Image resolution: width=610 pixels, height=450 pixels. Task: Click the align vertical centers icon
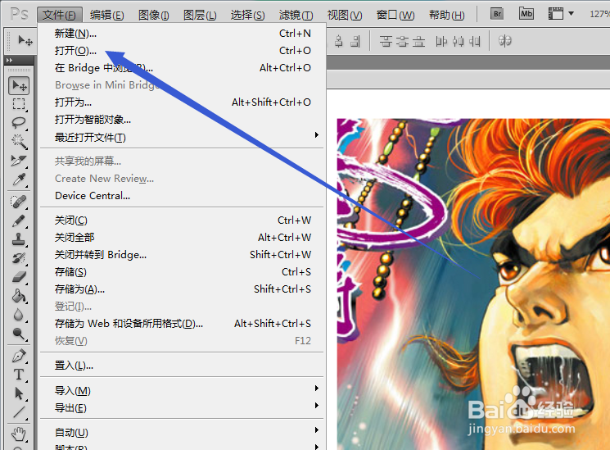tap(339, 41)
